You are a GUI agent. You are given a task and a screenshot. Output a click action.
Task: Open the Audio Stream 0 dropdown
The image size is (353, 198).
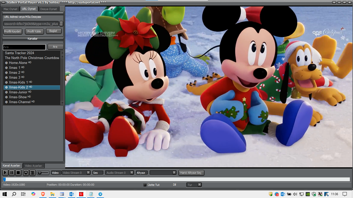tap(120, 173)
